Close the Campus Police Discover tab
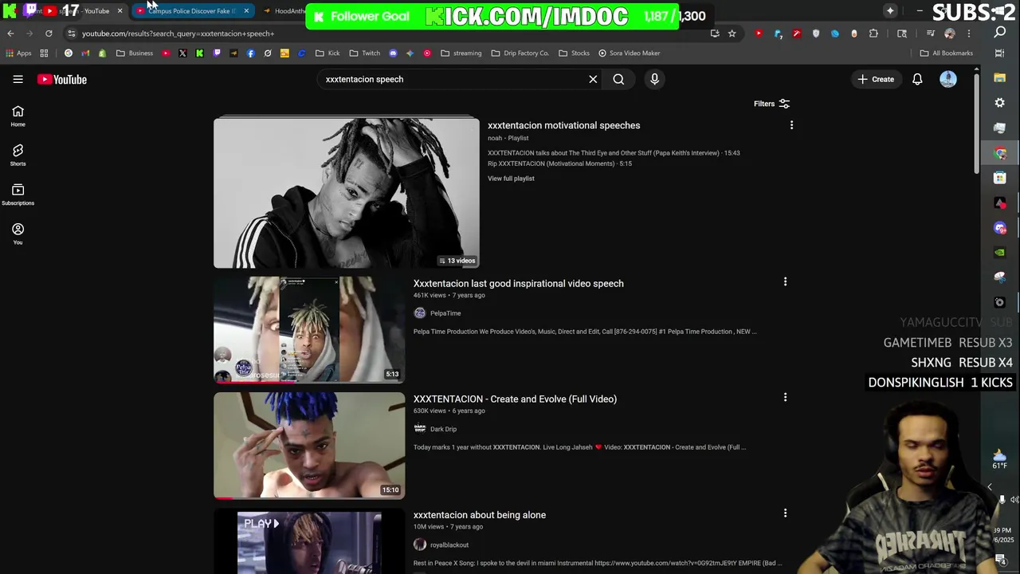Image resolution: width=1020 pixels, height=574 pixels. pos(246,11)
